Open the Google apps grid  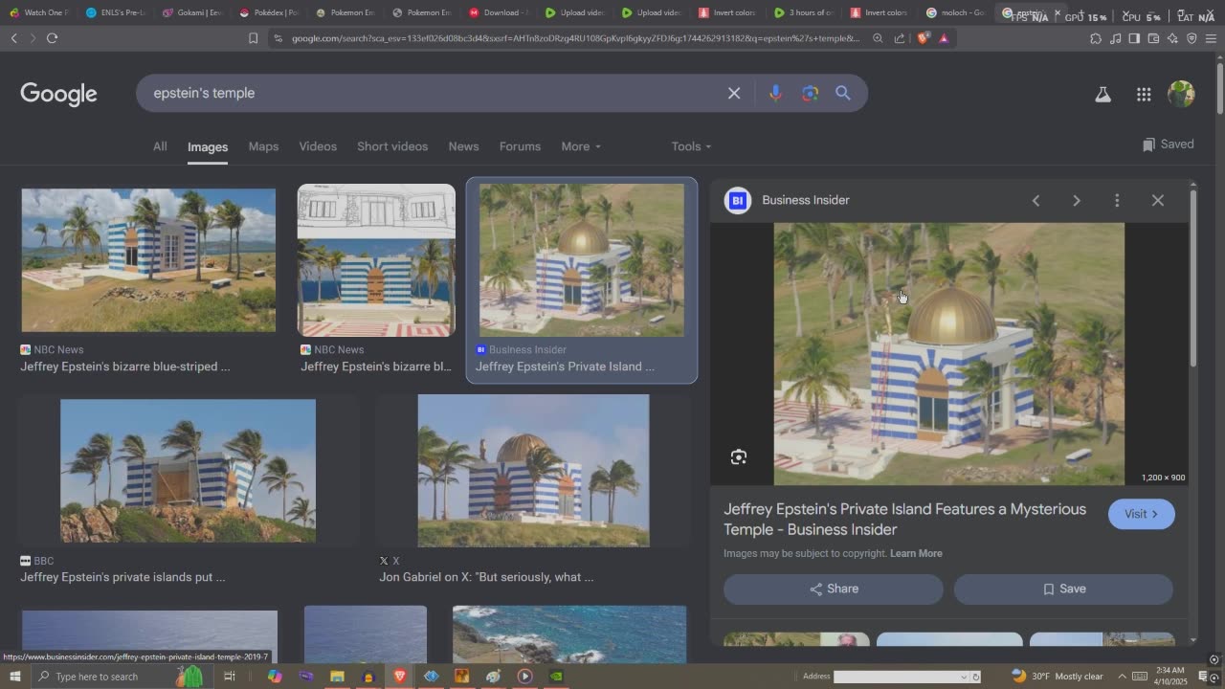pyautogui.click(x=1144, y=94)
